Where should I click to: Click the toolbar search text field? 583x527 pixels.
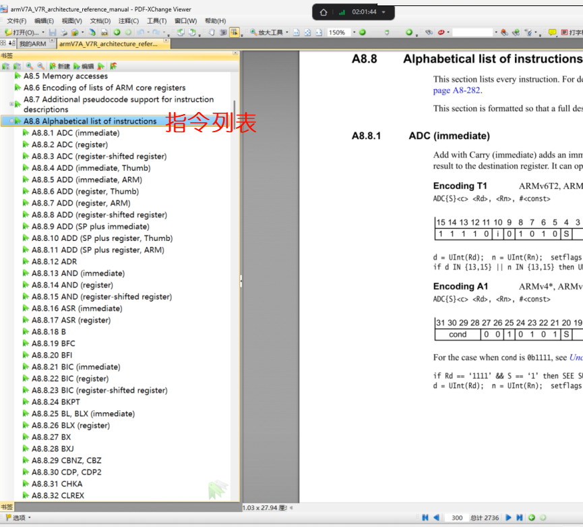tap(472, 32)
